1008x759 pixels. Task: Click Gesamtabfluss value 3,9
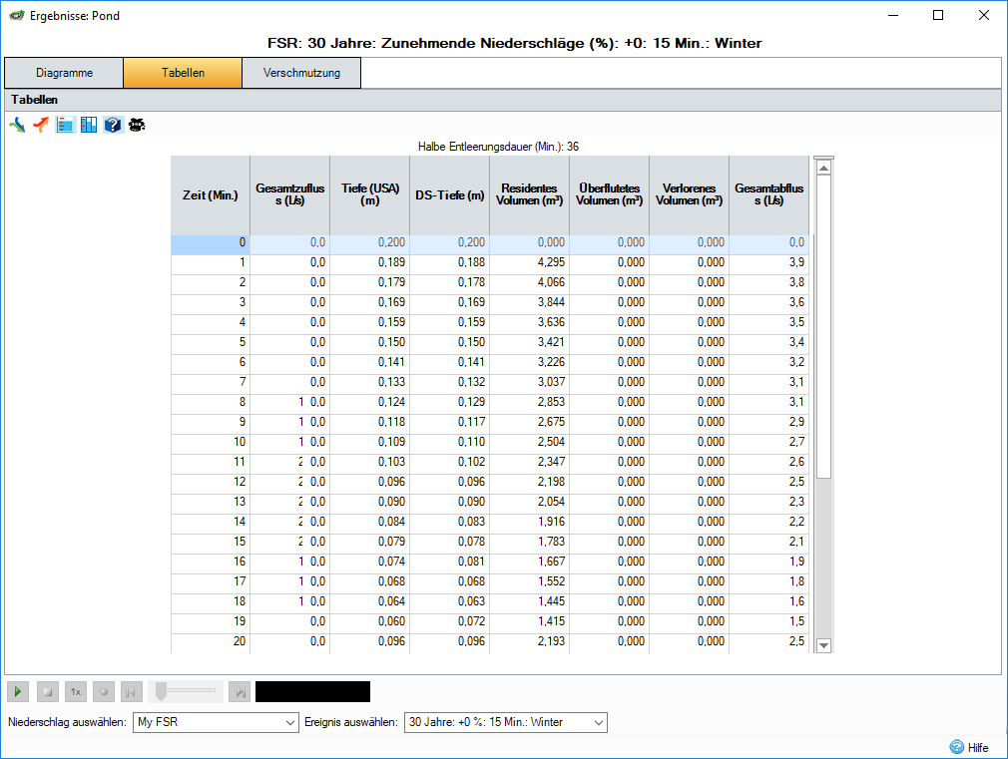pyautogui.click(x=768, y=263)
